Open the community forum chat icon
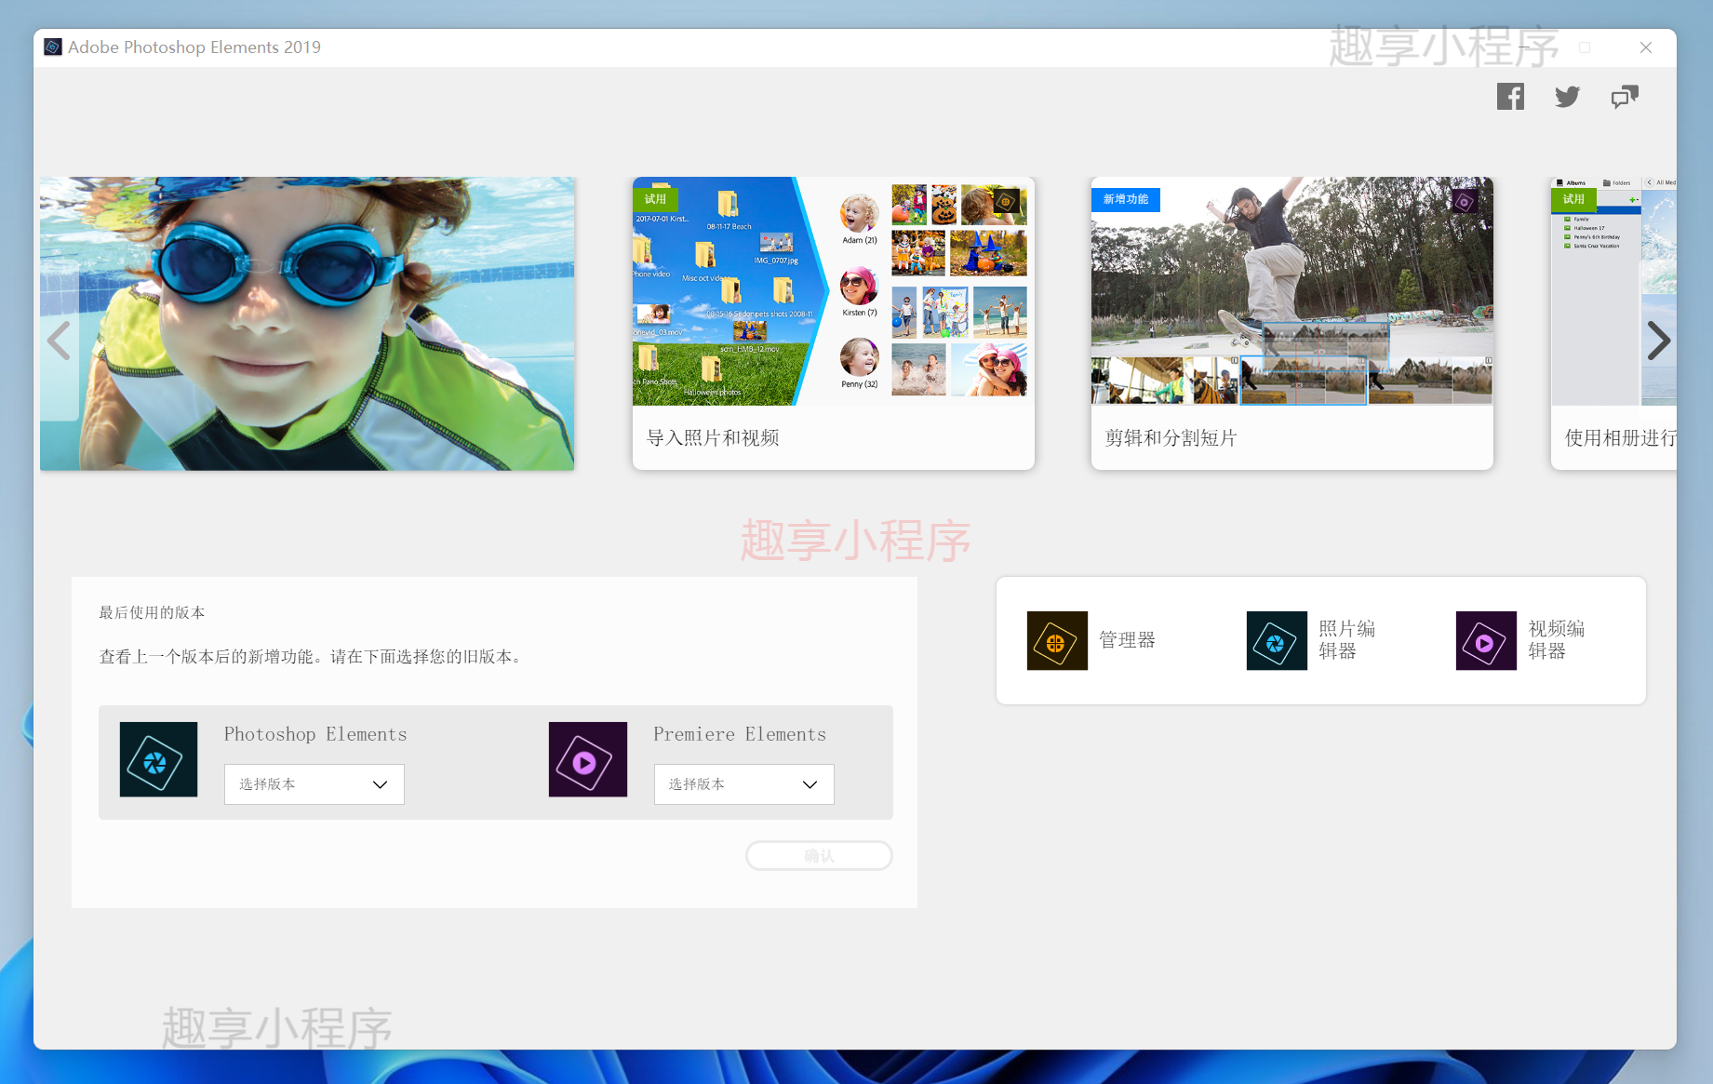Image resolution: width=1713 pixels, height=1084 pixels. click(1625, 97)
